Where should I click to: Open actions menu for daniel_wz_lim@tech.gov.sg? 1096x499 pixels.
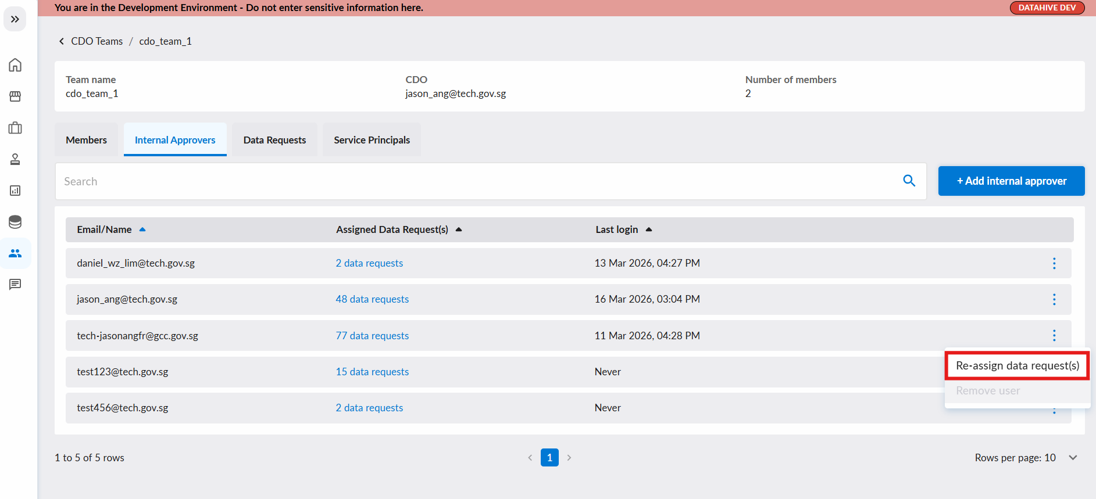click(1054, 263)
